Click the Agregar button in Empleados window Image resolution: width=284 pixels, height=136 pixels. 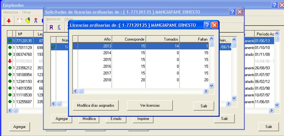pyautogui.click(x=19, y=127)
